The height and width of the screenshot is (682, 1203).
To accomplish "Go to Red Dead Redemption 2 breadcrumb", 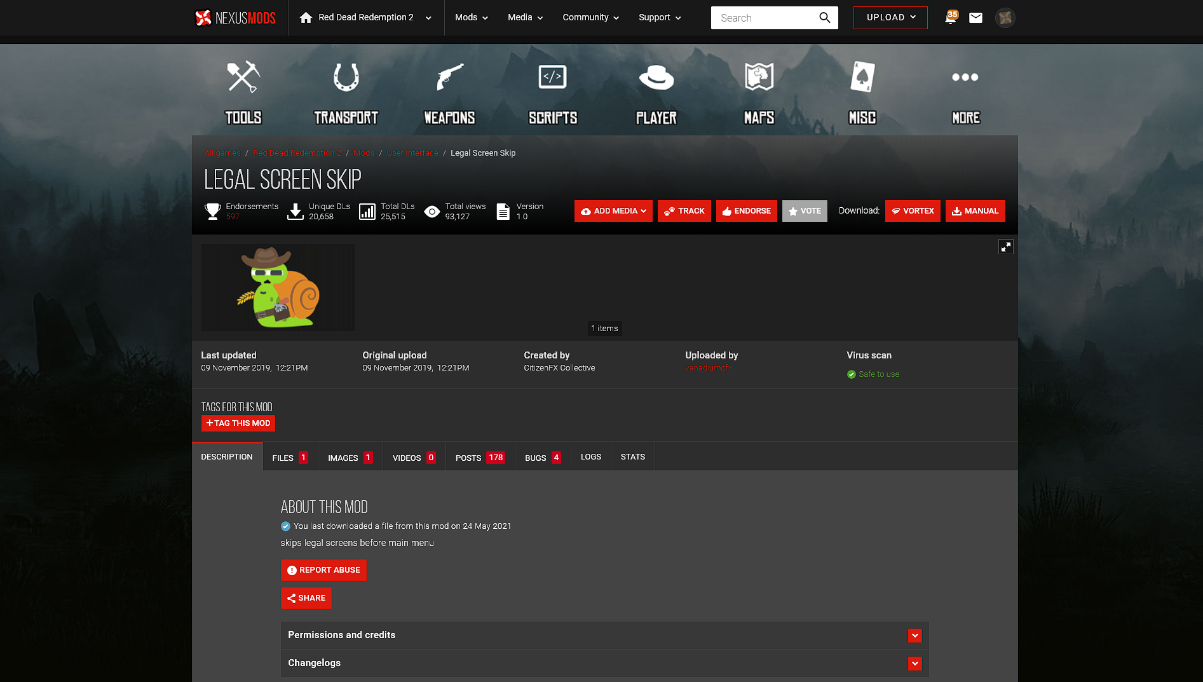I will coord(297,153).
